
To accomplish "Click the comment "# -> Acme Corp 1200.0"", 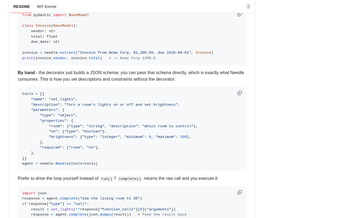I will 132,58.
